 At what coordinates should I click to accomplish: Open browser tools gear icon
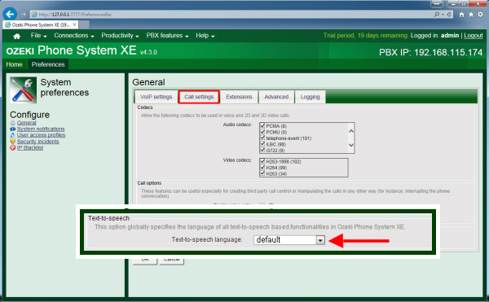(x=480, y=15)
